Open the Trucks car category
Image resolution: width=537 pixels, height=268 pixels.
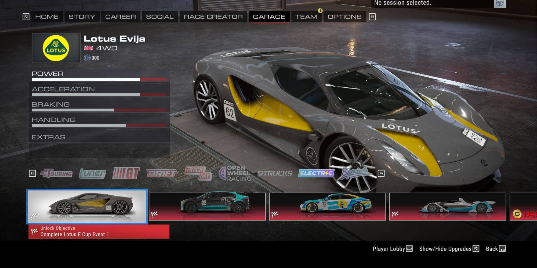pyautogui.click(x=275, y=173)
